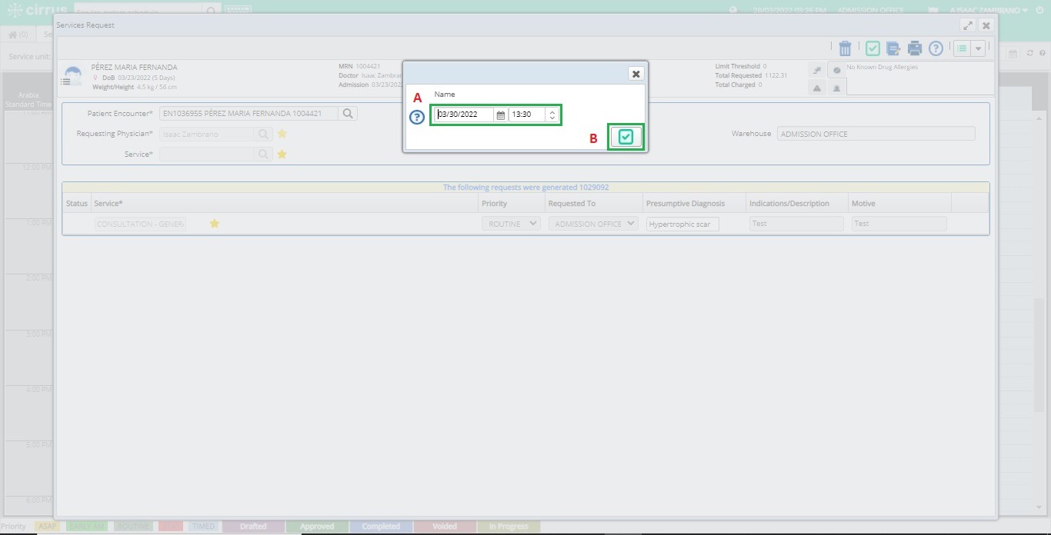Image resolution: width=1051 pixels, height=535 pixels.
Task: Click the print icon in the toolbar
Action: click(x=914, y=48)
